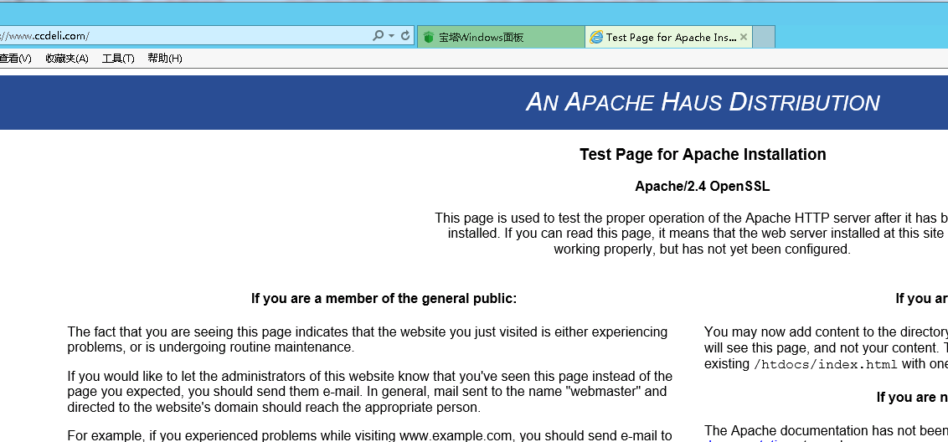Open the address bar dropdown arrow
Screen dimensions: 948x442
point(391,36)
